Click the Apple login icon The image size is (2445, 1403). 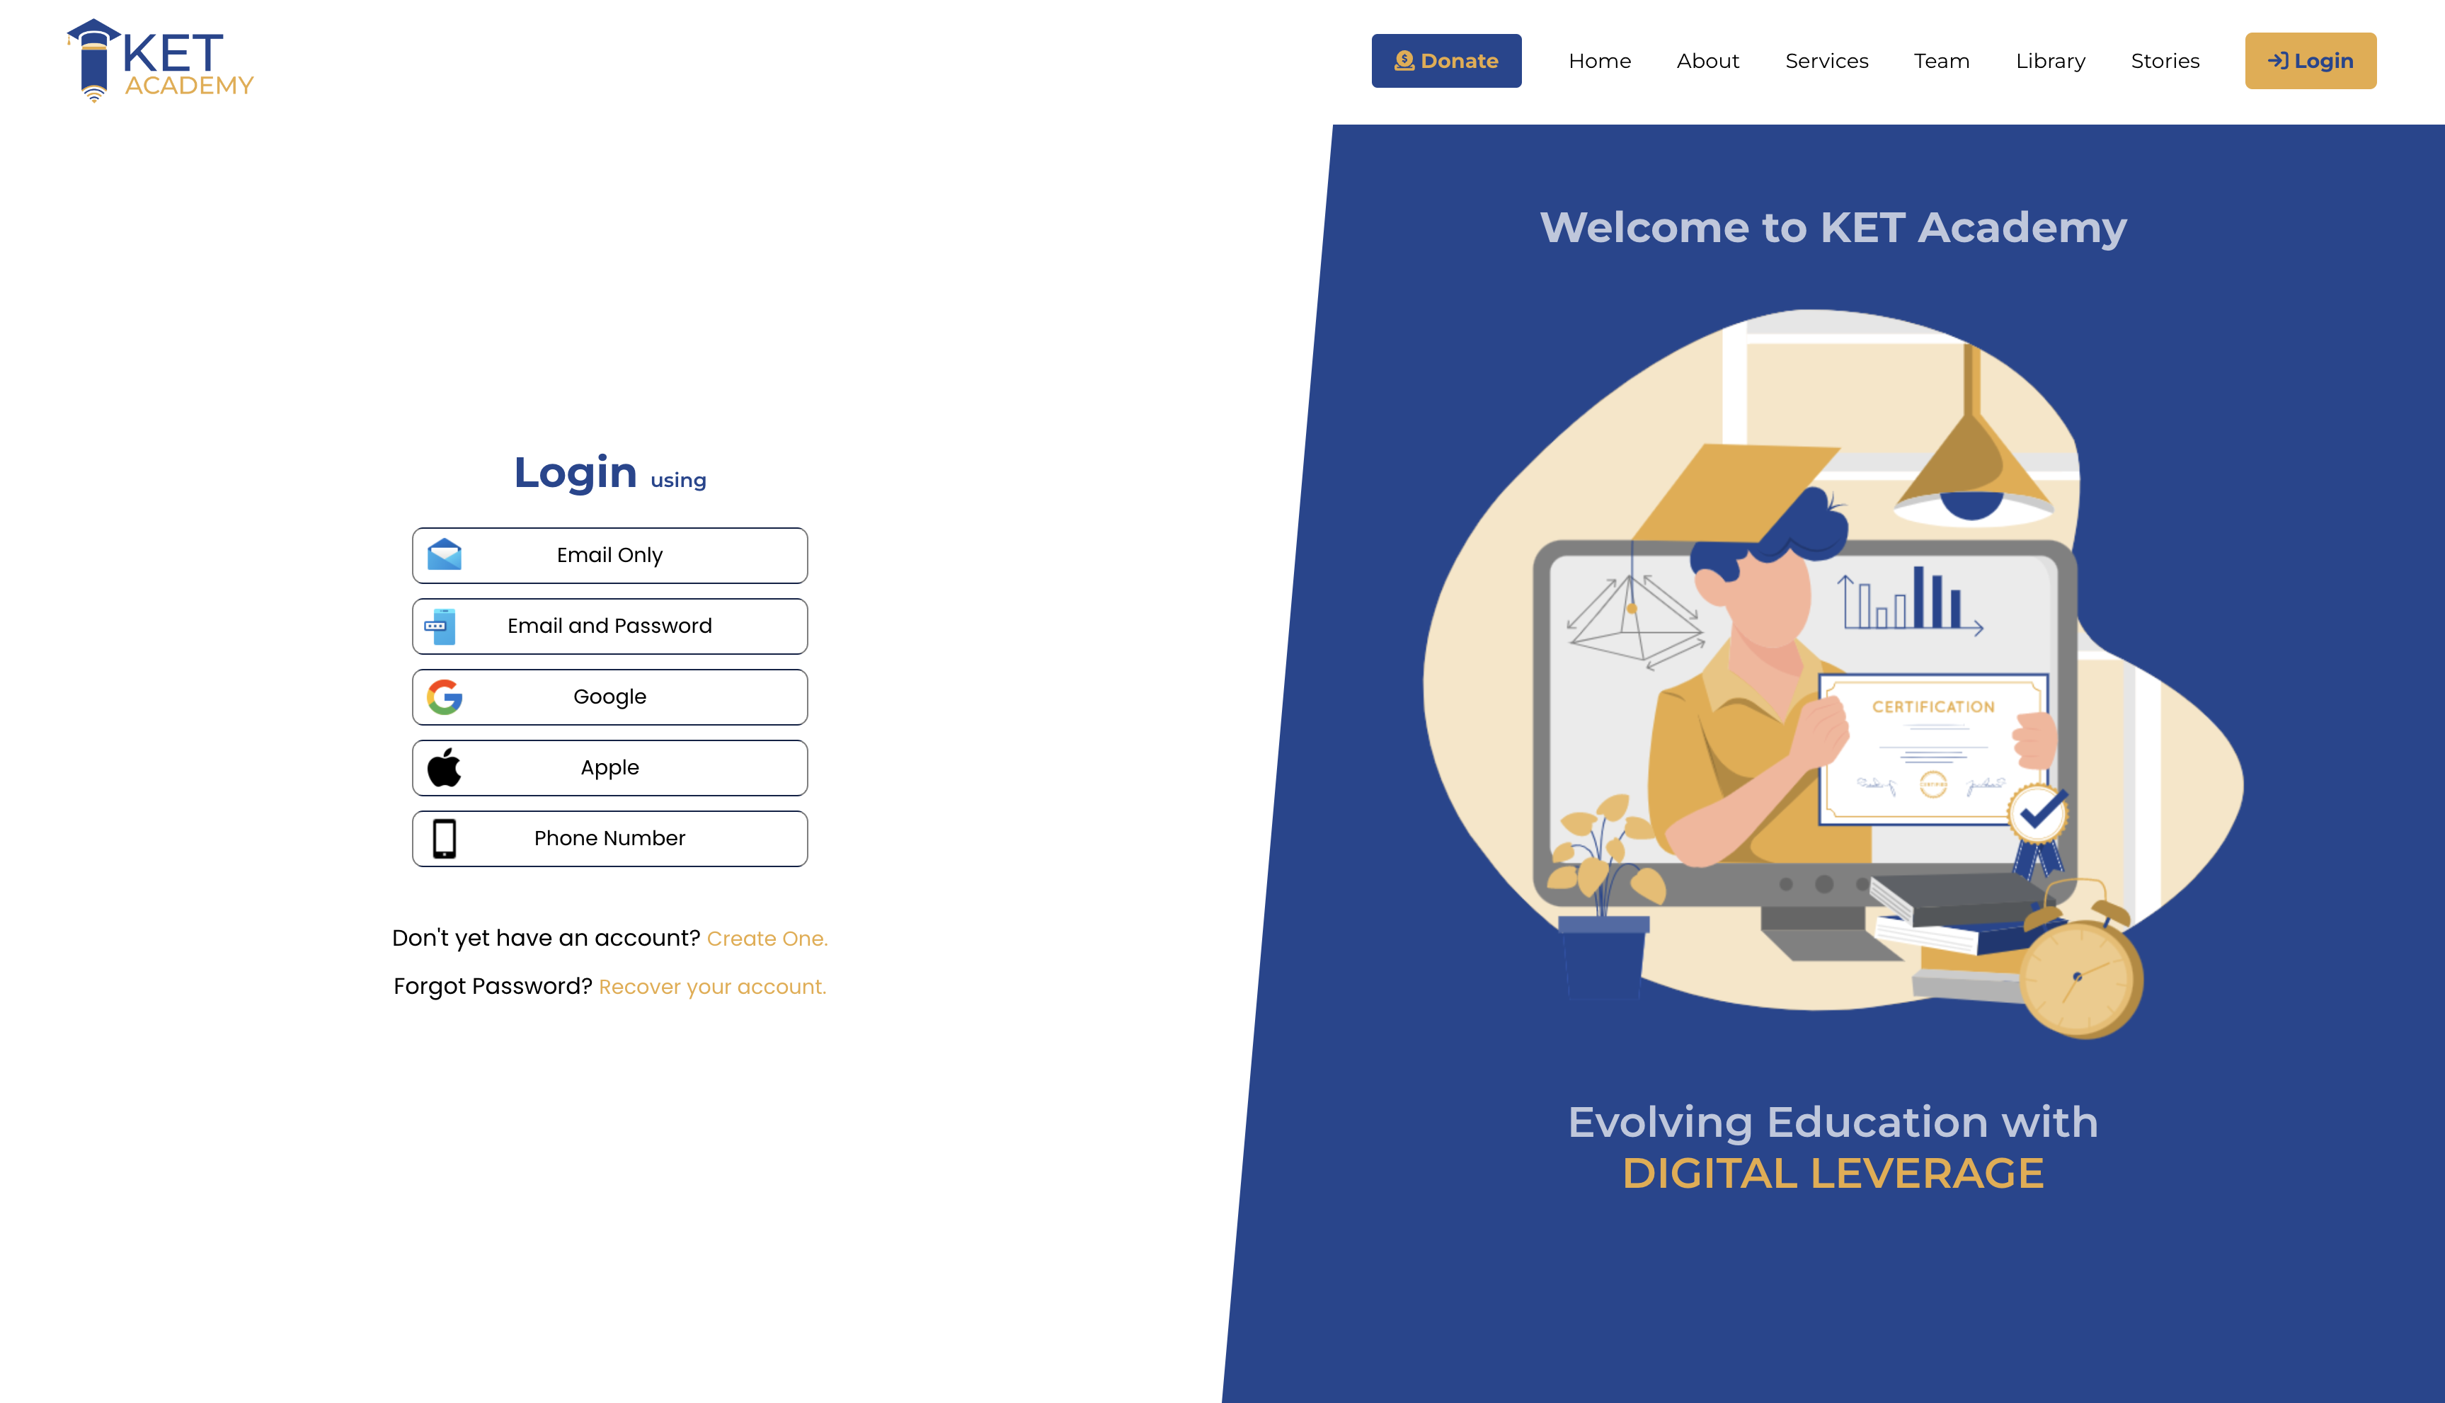point(442,768)
